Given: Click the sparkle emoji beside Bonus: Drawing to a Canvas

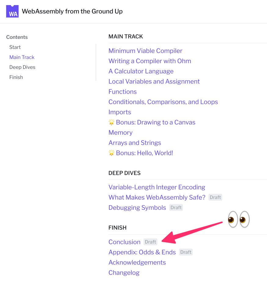Looking at the screenshot, I should pos(112,122).
